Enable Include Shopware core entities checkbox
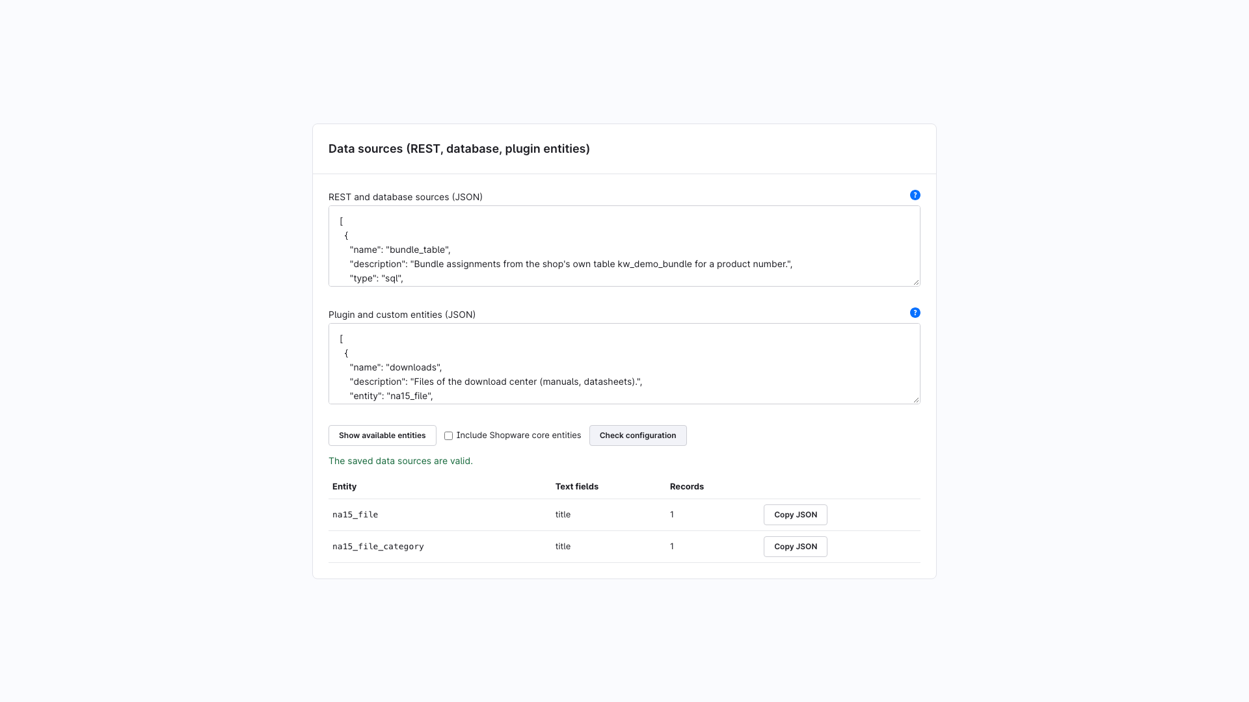This screenshot has width=1249, height=702. coord(448,435)
